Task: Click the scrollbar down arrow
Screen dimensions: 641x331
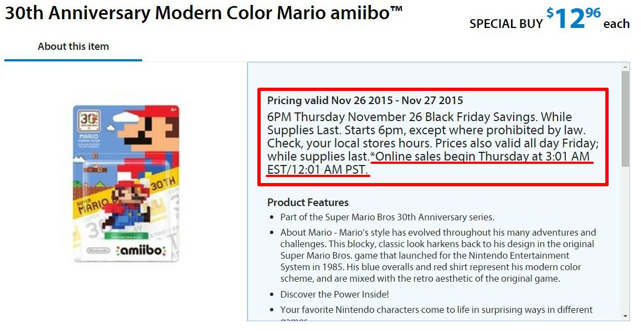Action: click(626, 316)
